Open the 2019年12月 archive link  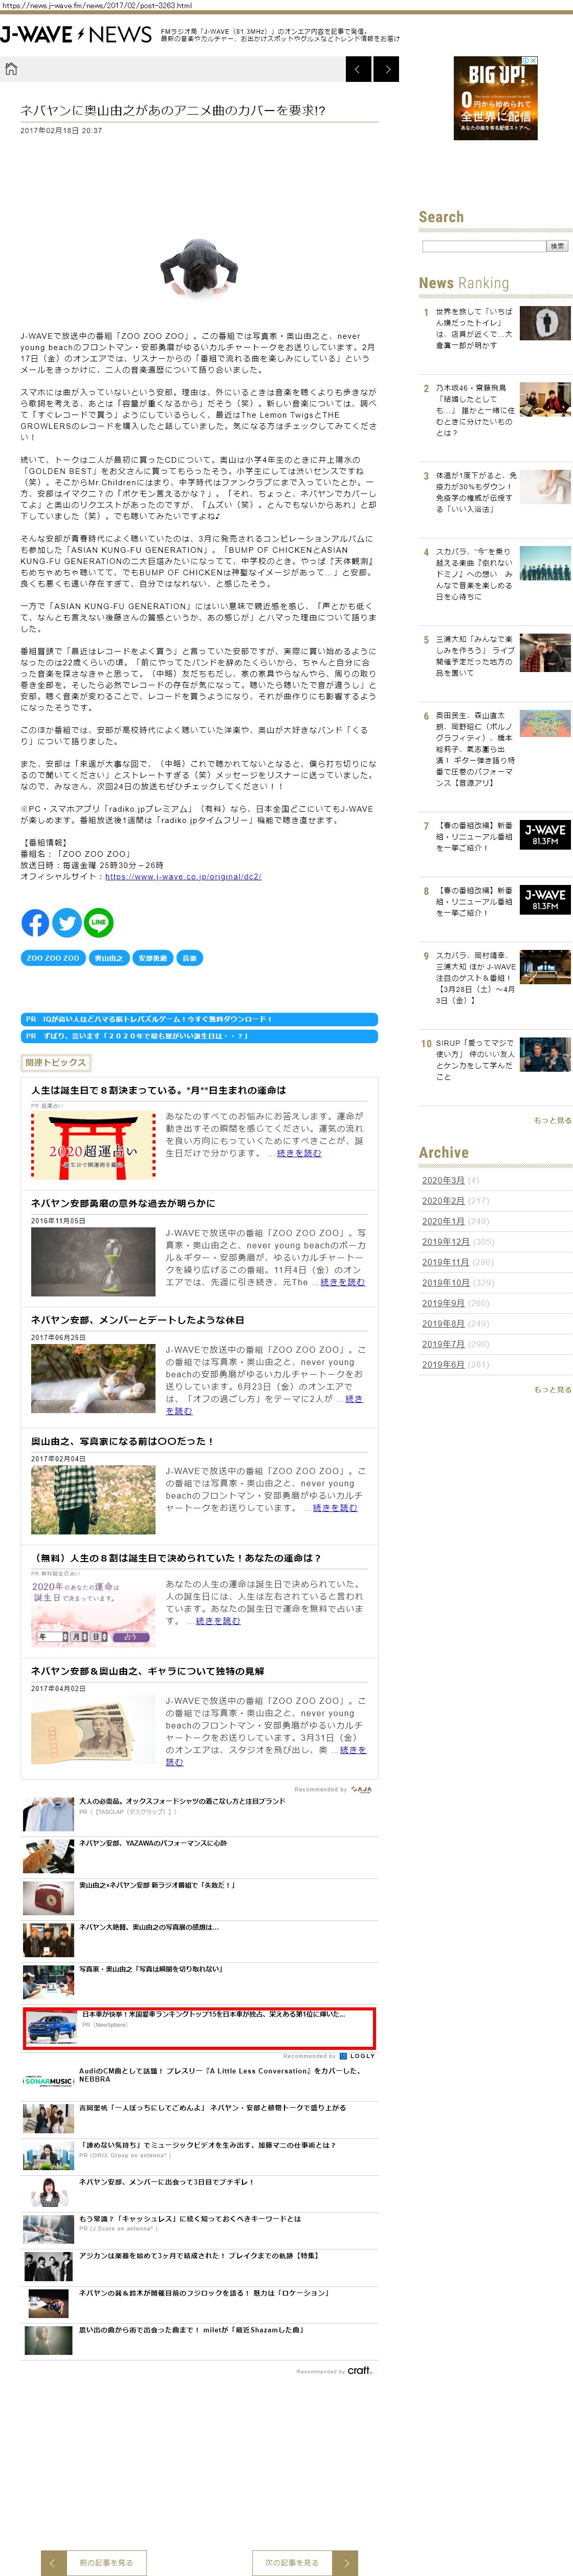[x=445, y=1241]
